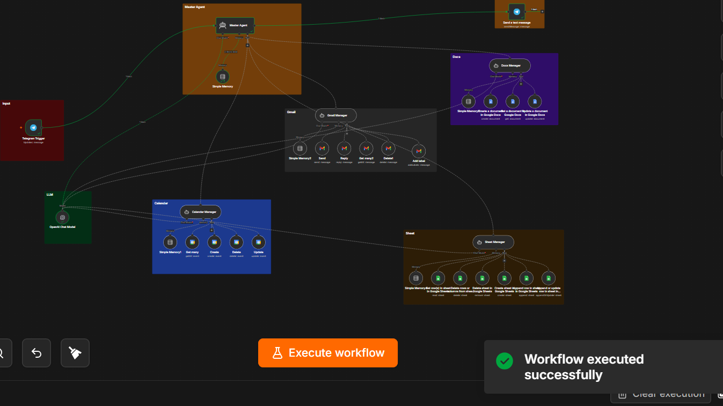The image size is (723, 406).
Task: Select the Master Agent sticky note title
Action: pyautogui.click(x=194, y=7)
